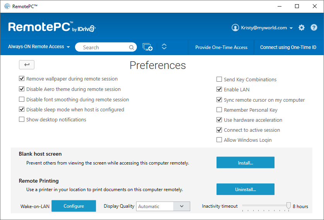The height and width of the screenshot is (220, 324).
Task: Uncheck Connect to active session
Action: 219,130
